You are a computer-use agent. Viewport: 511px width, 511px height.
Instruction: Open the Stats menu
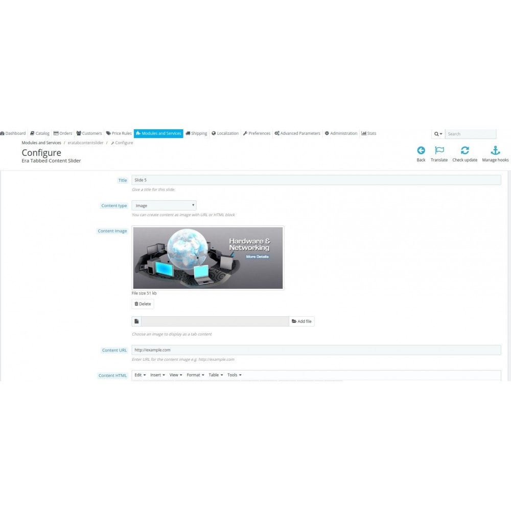tap(368, 133)
